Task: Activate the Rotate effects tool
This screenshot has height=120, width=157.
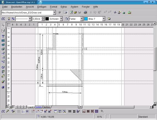Action: coord(3,67)
